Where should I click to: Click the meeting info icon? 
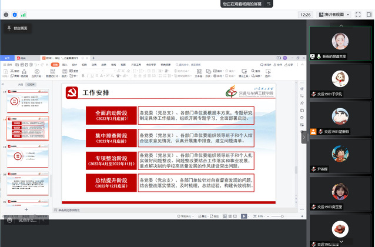[x=6, y=14]
